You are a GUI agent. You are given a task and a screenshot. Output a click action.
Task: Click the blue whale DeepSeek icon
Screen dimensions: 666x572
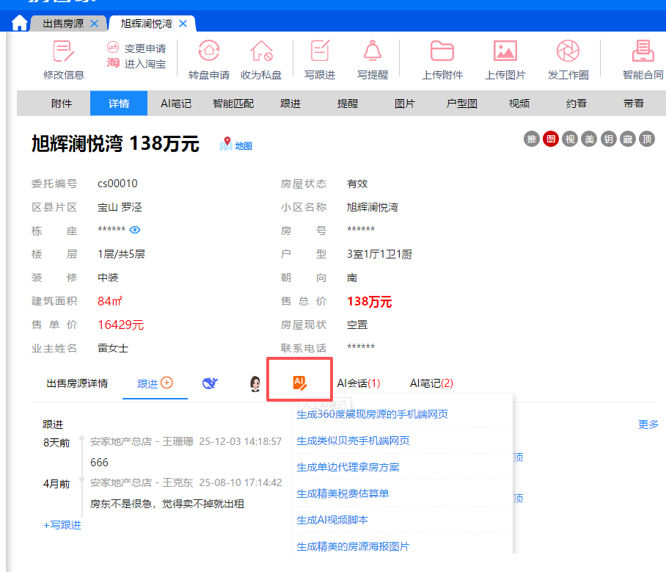[x=211, y=383]
